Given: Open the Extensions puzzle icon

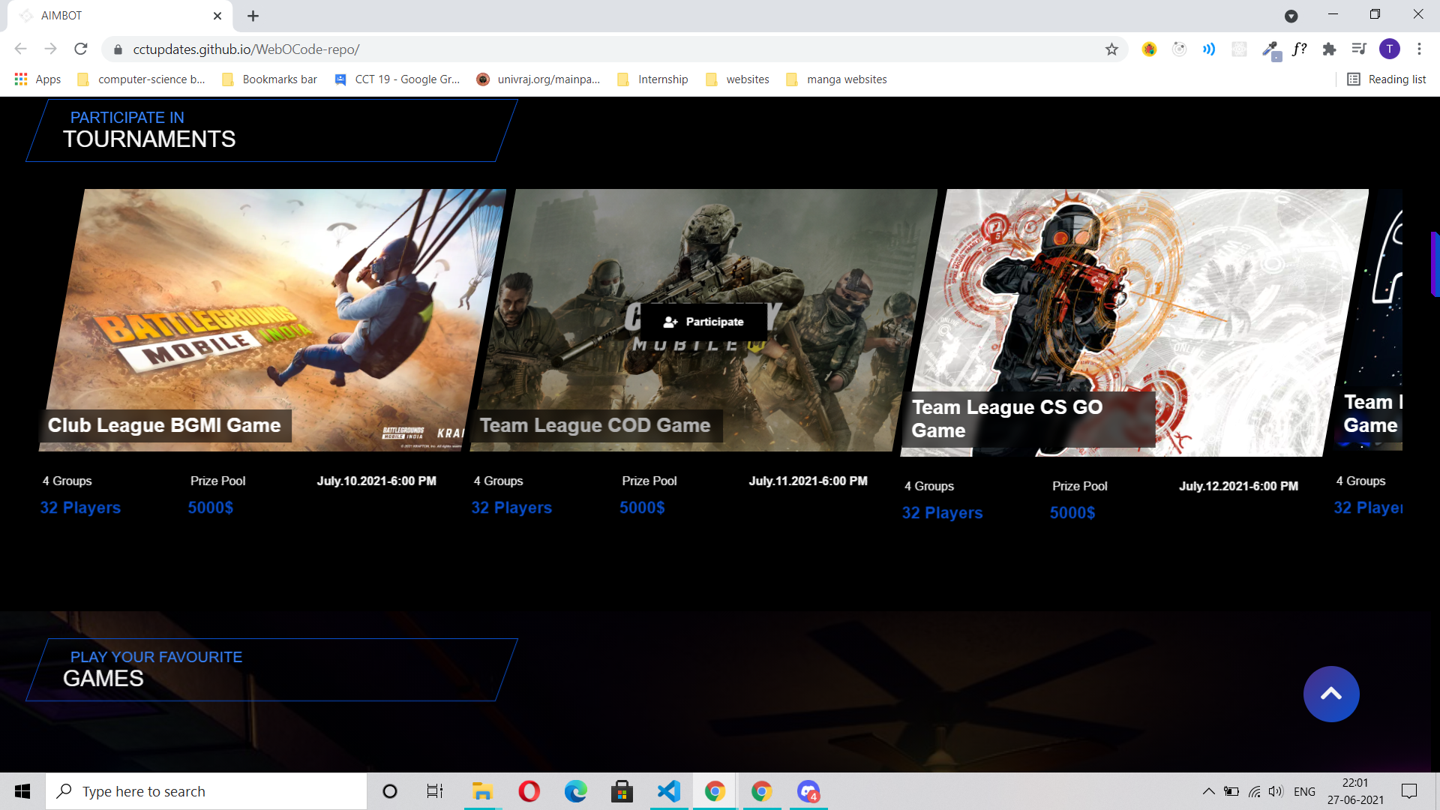Looking at the screenshot, I should [1329, 49].
